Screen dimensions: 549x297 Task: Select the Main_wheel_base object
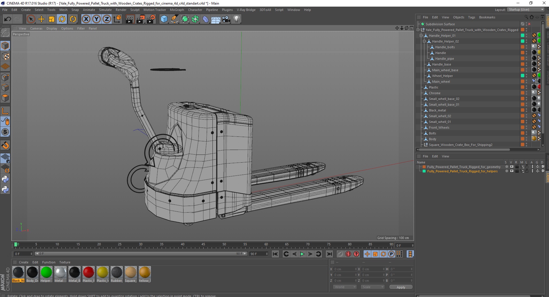pos(445,70)
